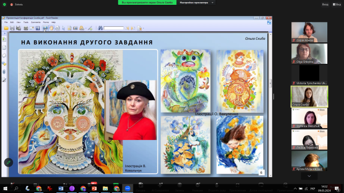The height and width of the screenshot is (193, 344).
Task: Select the Hand tool in the toolbar
Action: (x=52, y=28)
